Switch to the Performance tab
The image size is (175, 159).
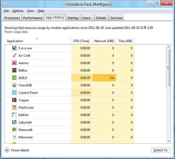(x=33, y=18)
